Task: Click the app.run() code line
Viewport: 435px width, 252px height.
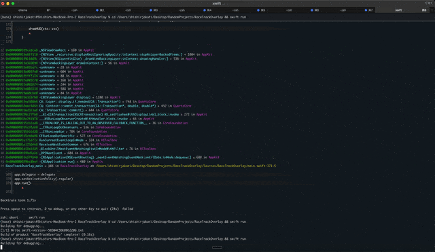Action: (x=22, y=183)
